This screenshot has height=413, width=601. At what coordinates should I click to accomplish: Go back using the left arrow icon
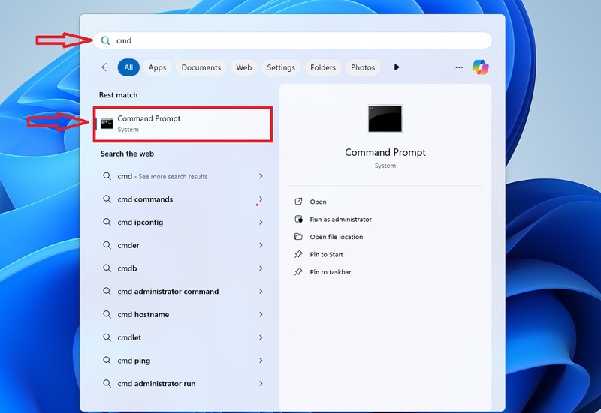click(x=106, y=67)
